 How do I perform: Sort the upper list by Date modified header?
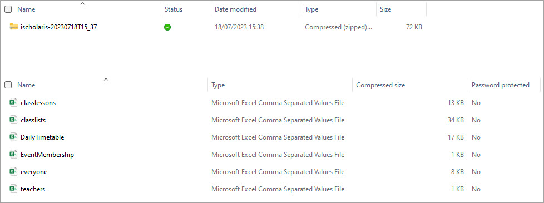236,9
